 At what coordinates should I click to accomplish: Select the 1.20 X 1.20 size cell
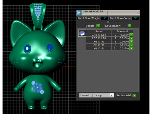pos(99,38)
